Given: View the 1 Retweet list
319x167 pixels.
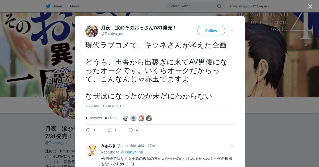Looking at the screenshot, I should 94,118.
